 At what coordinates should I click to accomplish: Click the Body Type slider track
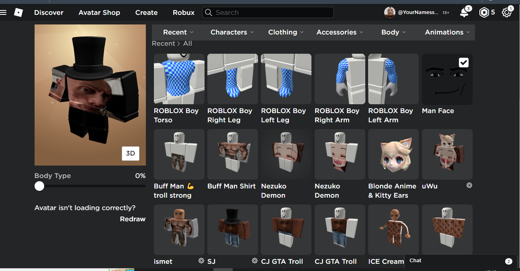point(90,186)
